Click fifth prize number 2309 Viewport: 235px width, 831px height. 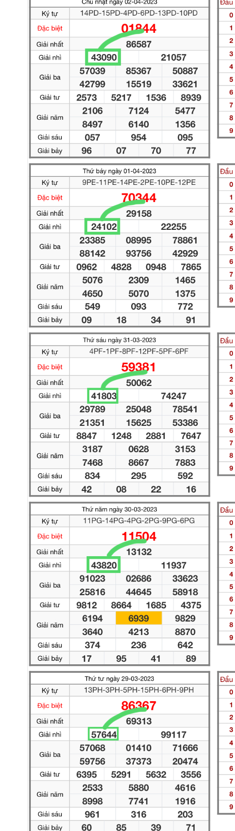(x=139, y=280)
